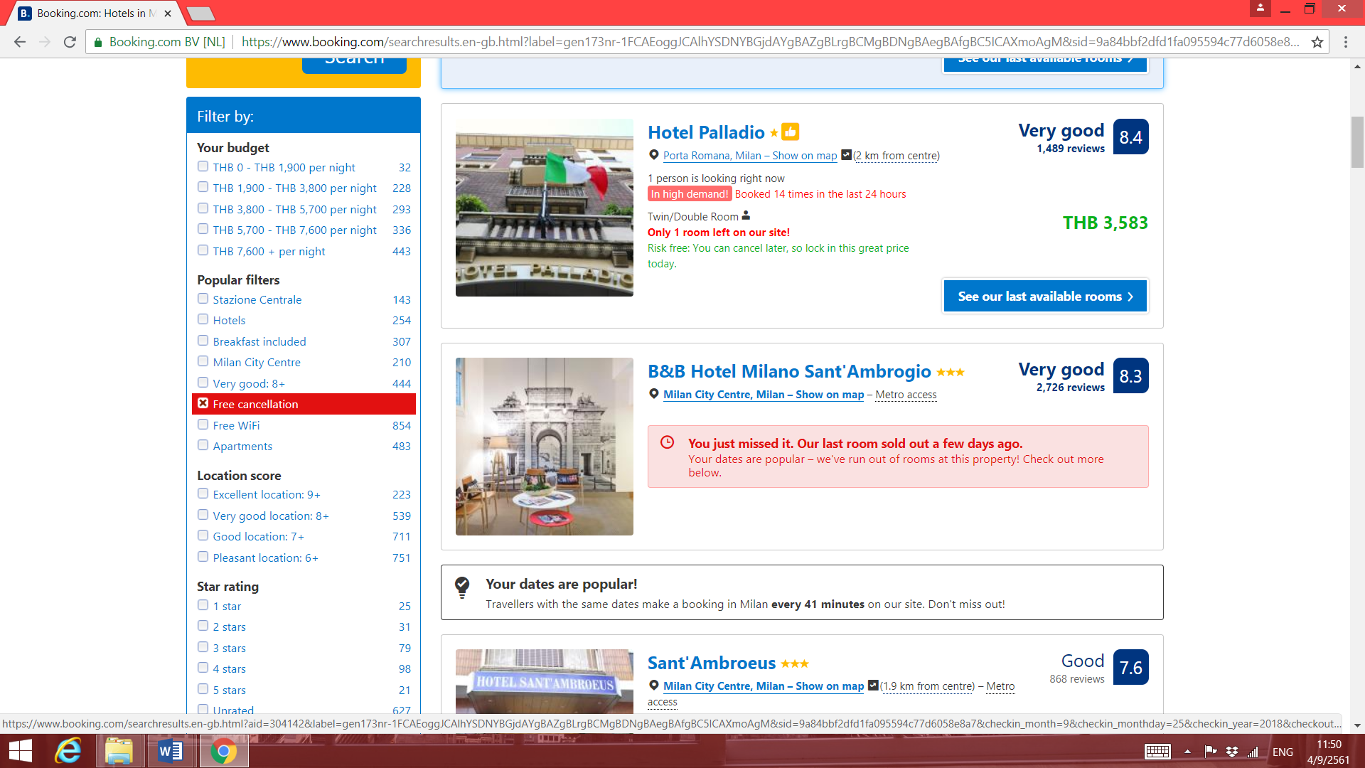Click the 7.6 score badge for Sant'Ambroeus
The height and width of the screenshot is (768, 1365).
pyautogui.click(x=1130, y=667)
